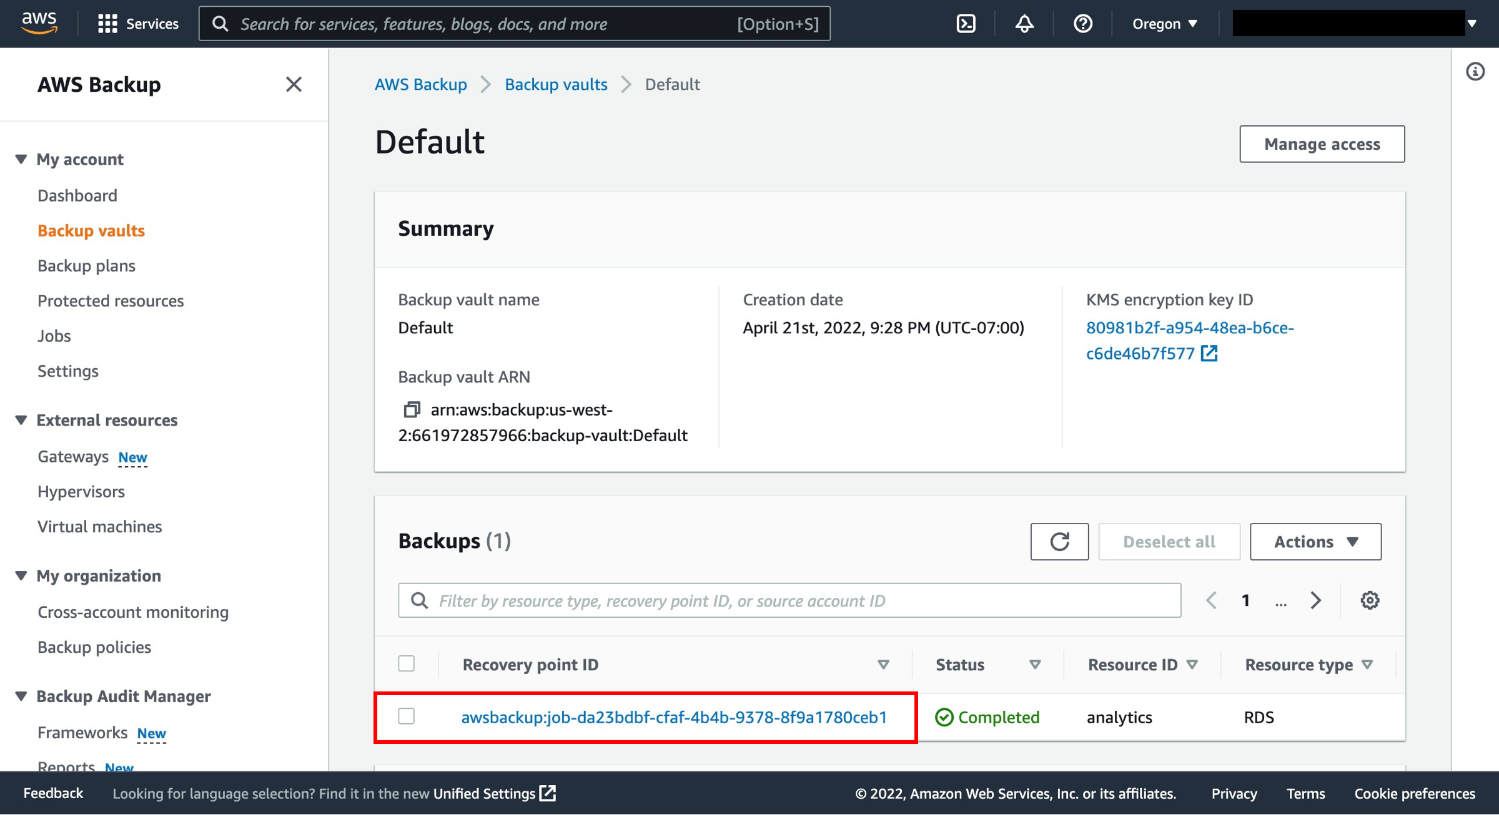Open backups table preferences gear
Image resolution: width=1499 pixels, height=815 pixels.
click(x=1370, y=600)
